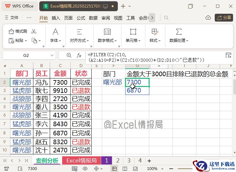Open the Cells (单元格) icon
The height and width of the screenshot is (172, 236).
[133, 32]
